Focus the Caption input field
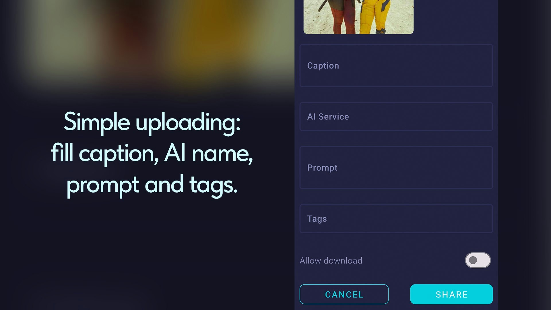This screenshot has height=310, width=551. [x=396, y=66]
